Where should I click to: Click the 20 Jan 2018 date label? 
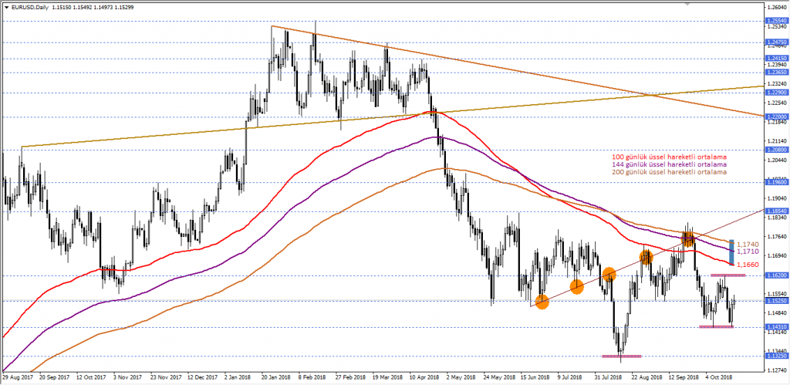coord(276,377)
